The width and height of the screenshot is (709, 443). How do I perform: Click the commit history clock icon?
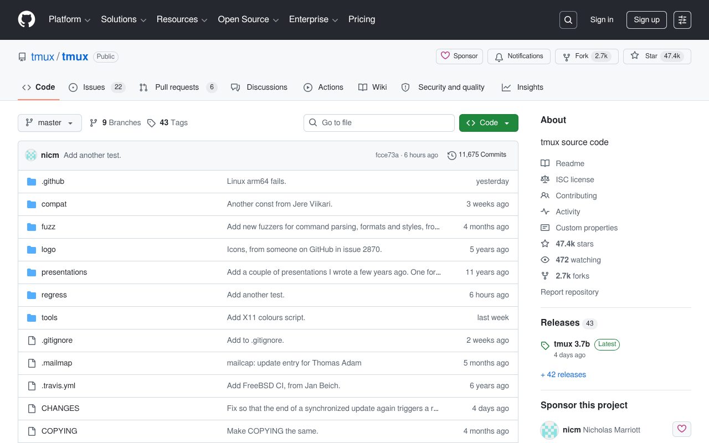click(x=452, y=155)
